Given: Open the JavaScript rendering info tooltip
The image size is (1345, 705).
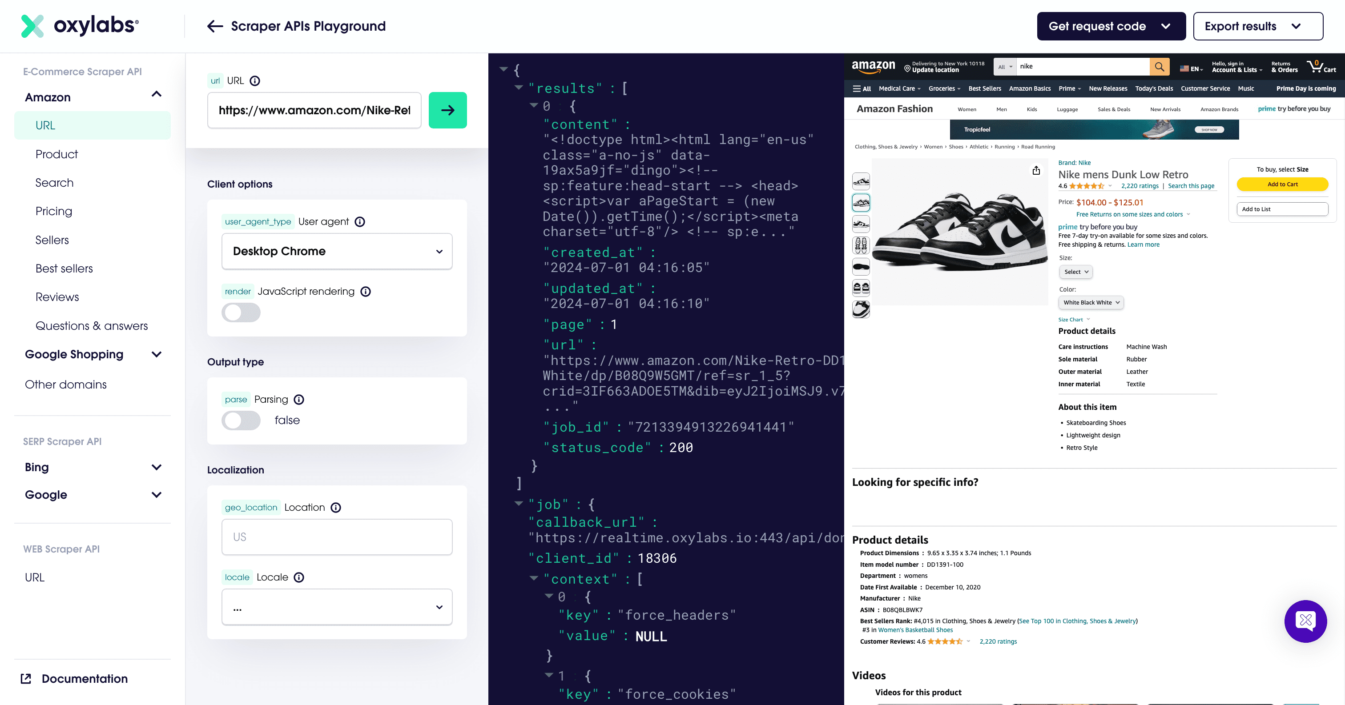Looking at the screenshot, I should pyautogui.click(x=365, y=292).
